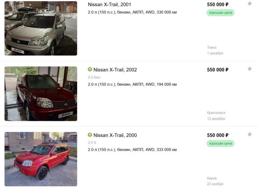Star the 2002 Nissan X-Trail listing

click(250, 69)
